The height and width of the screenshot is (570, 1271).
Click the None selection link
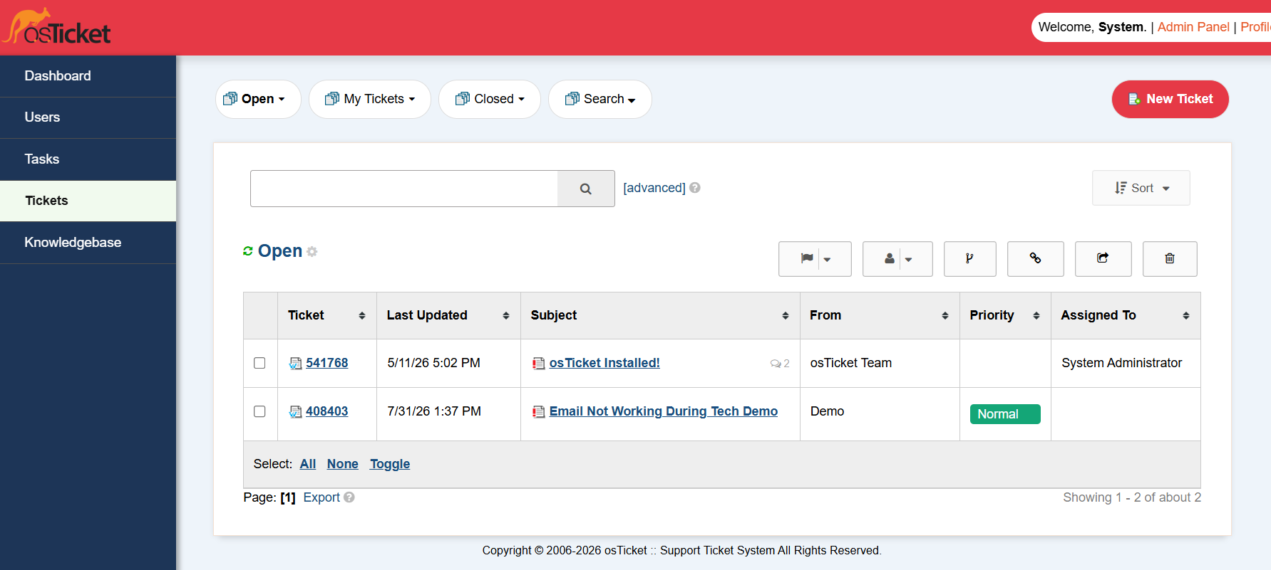point(343,464)
